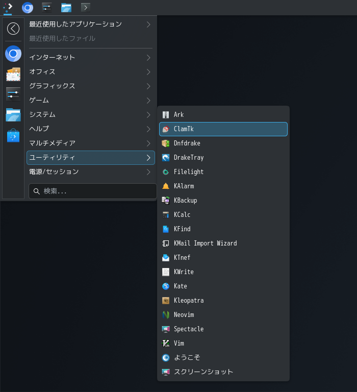This screenshot has height=392, width=357.
Task: Click the KCalc calculator icon
Action: 166,215
